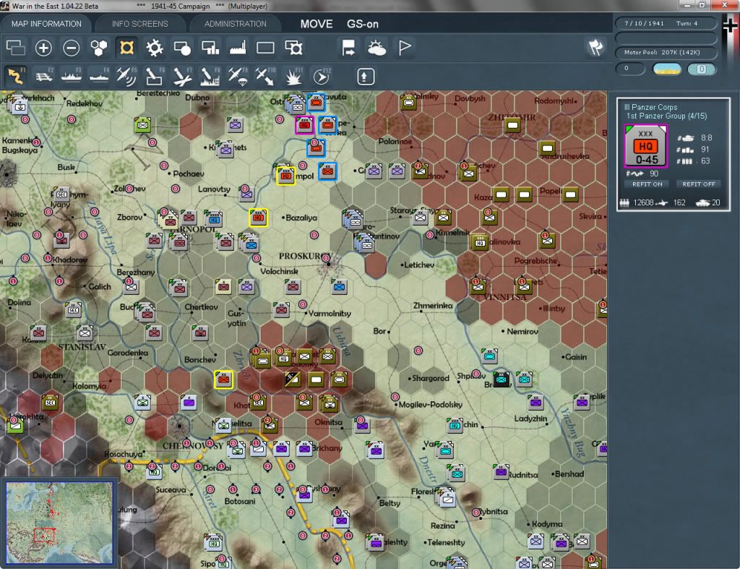Zoom in the map with plus icon
The height and width of the screenshot is (569, 740).
pos(43,48)
